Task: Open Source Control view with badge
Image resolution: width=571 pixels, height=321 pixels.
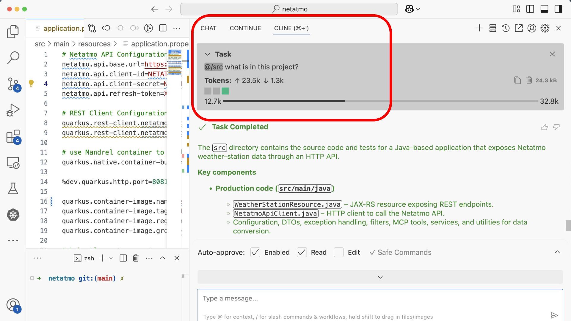Action: tap(13, 84)
